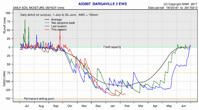Viewport: 199px width, 110px height.
Task: Click the Mar month axis label
Action: [x=141, y=106]
